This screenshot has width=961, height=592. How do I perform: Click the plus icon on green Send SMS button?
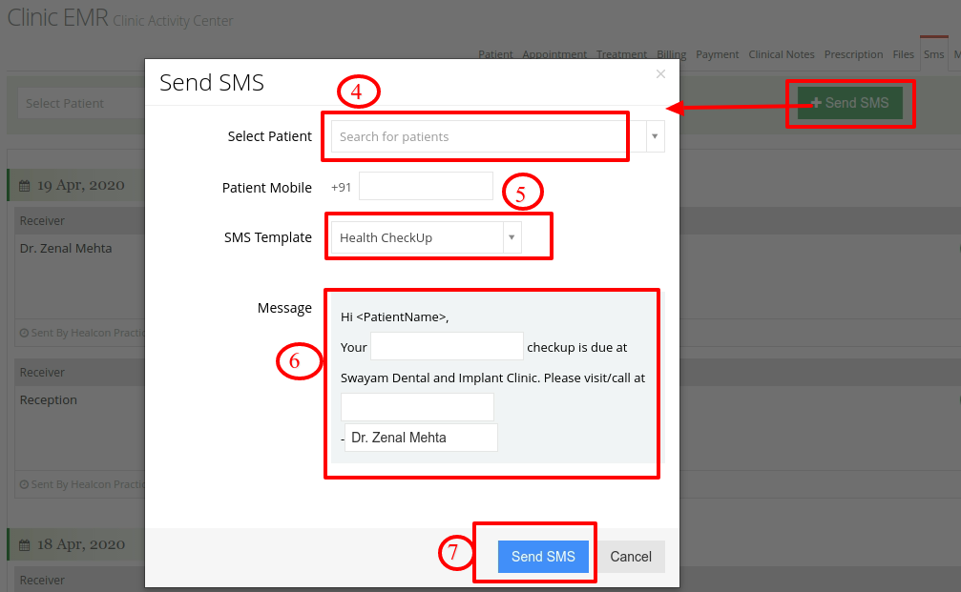coord(816,103)
